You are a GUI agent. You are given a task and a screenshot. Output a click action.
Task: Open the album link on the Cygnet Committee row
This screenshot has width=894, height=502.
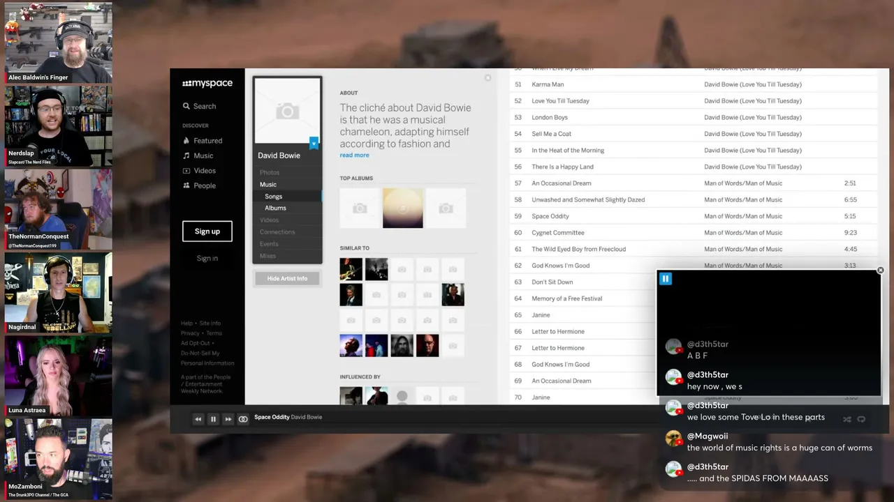(743, 233)
